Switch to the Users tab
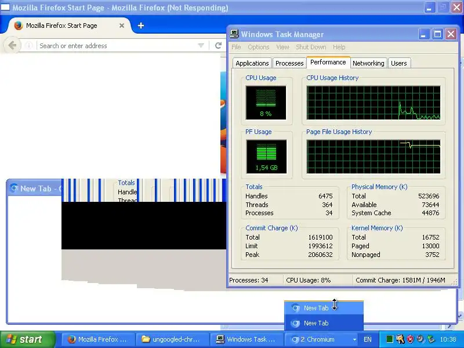The width and height of the screenshot is (464, 348). point(399,63)
